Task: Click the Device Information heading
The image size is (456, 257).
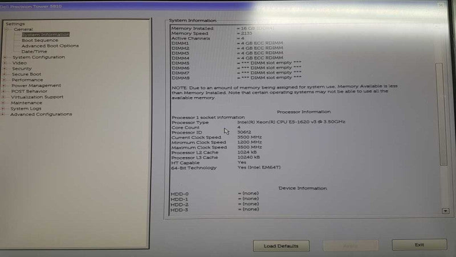Action: point(303,188)
